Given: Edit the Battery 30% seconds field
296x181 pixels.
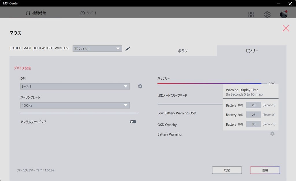Looking at the screenshot, I should [x=254, y=105].
